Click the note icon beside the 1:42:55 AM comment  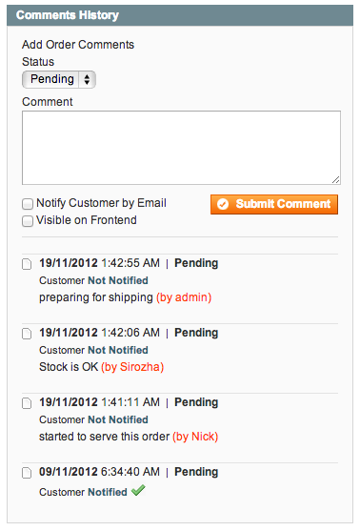coord(27,264)
